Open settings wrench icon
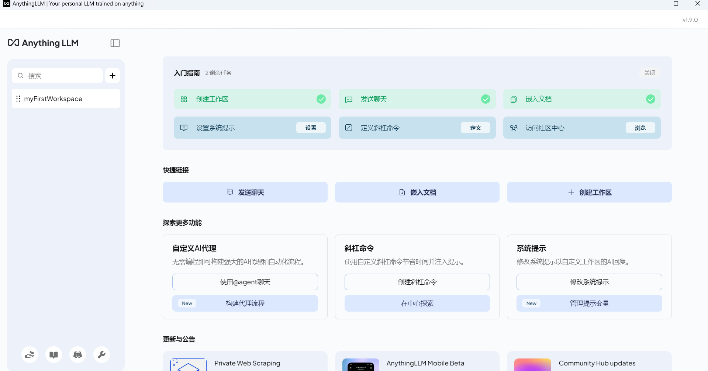Viewport: 708px width, 371px height. point(102,355)
